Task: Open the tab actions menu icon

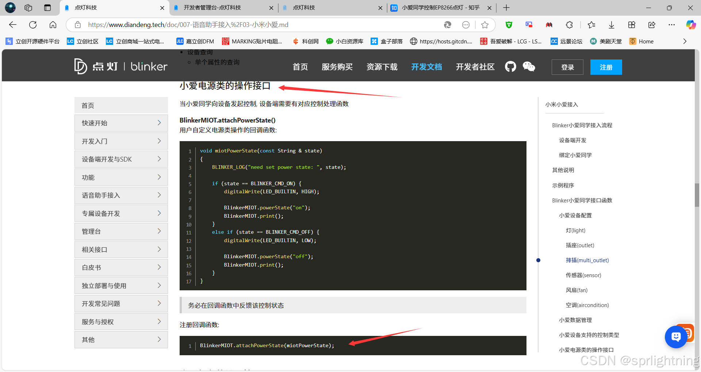Action: point(47,8)
